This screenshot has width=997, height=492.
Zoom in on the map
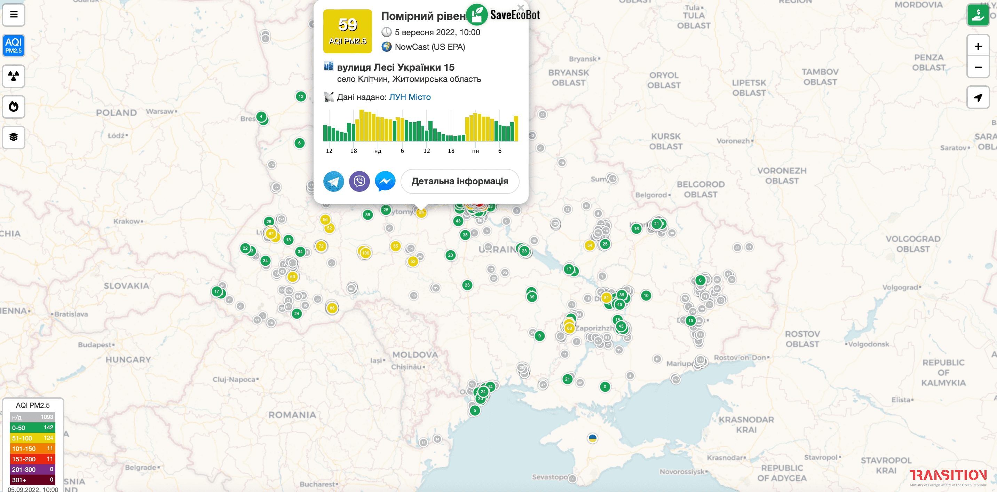point(978,47)
